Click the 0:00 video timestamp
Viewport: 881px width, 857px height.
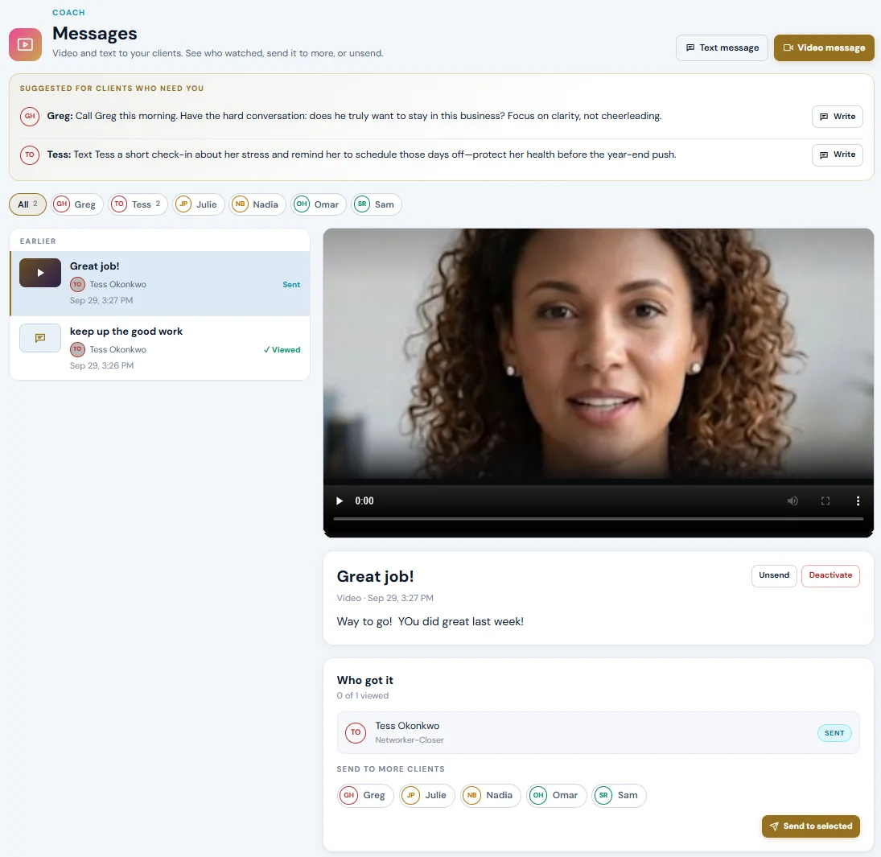(x=364, y=501)
